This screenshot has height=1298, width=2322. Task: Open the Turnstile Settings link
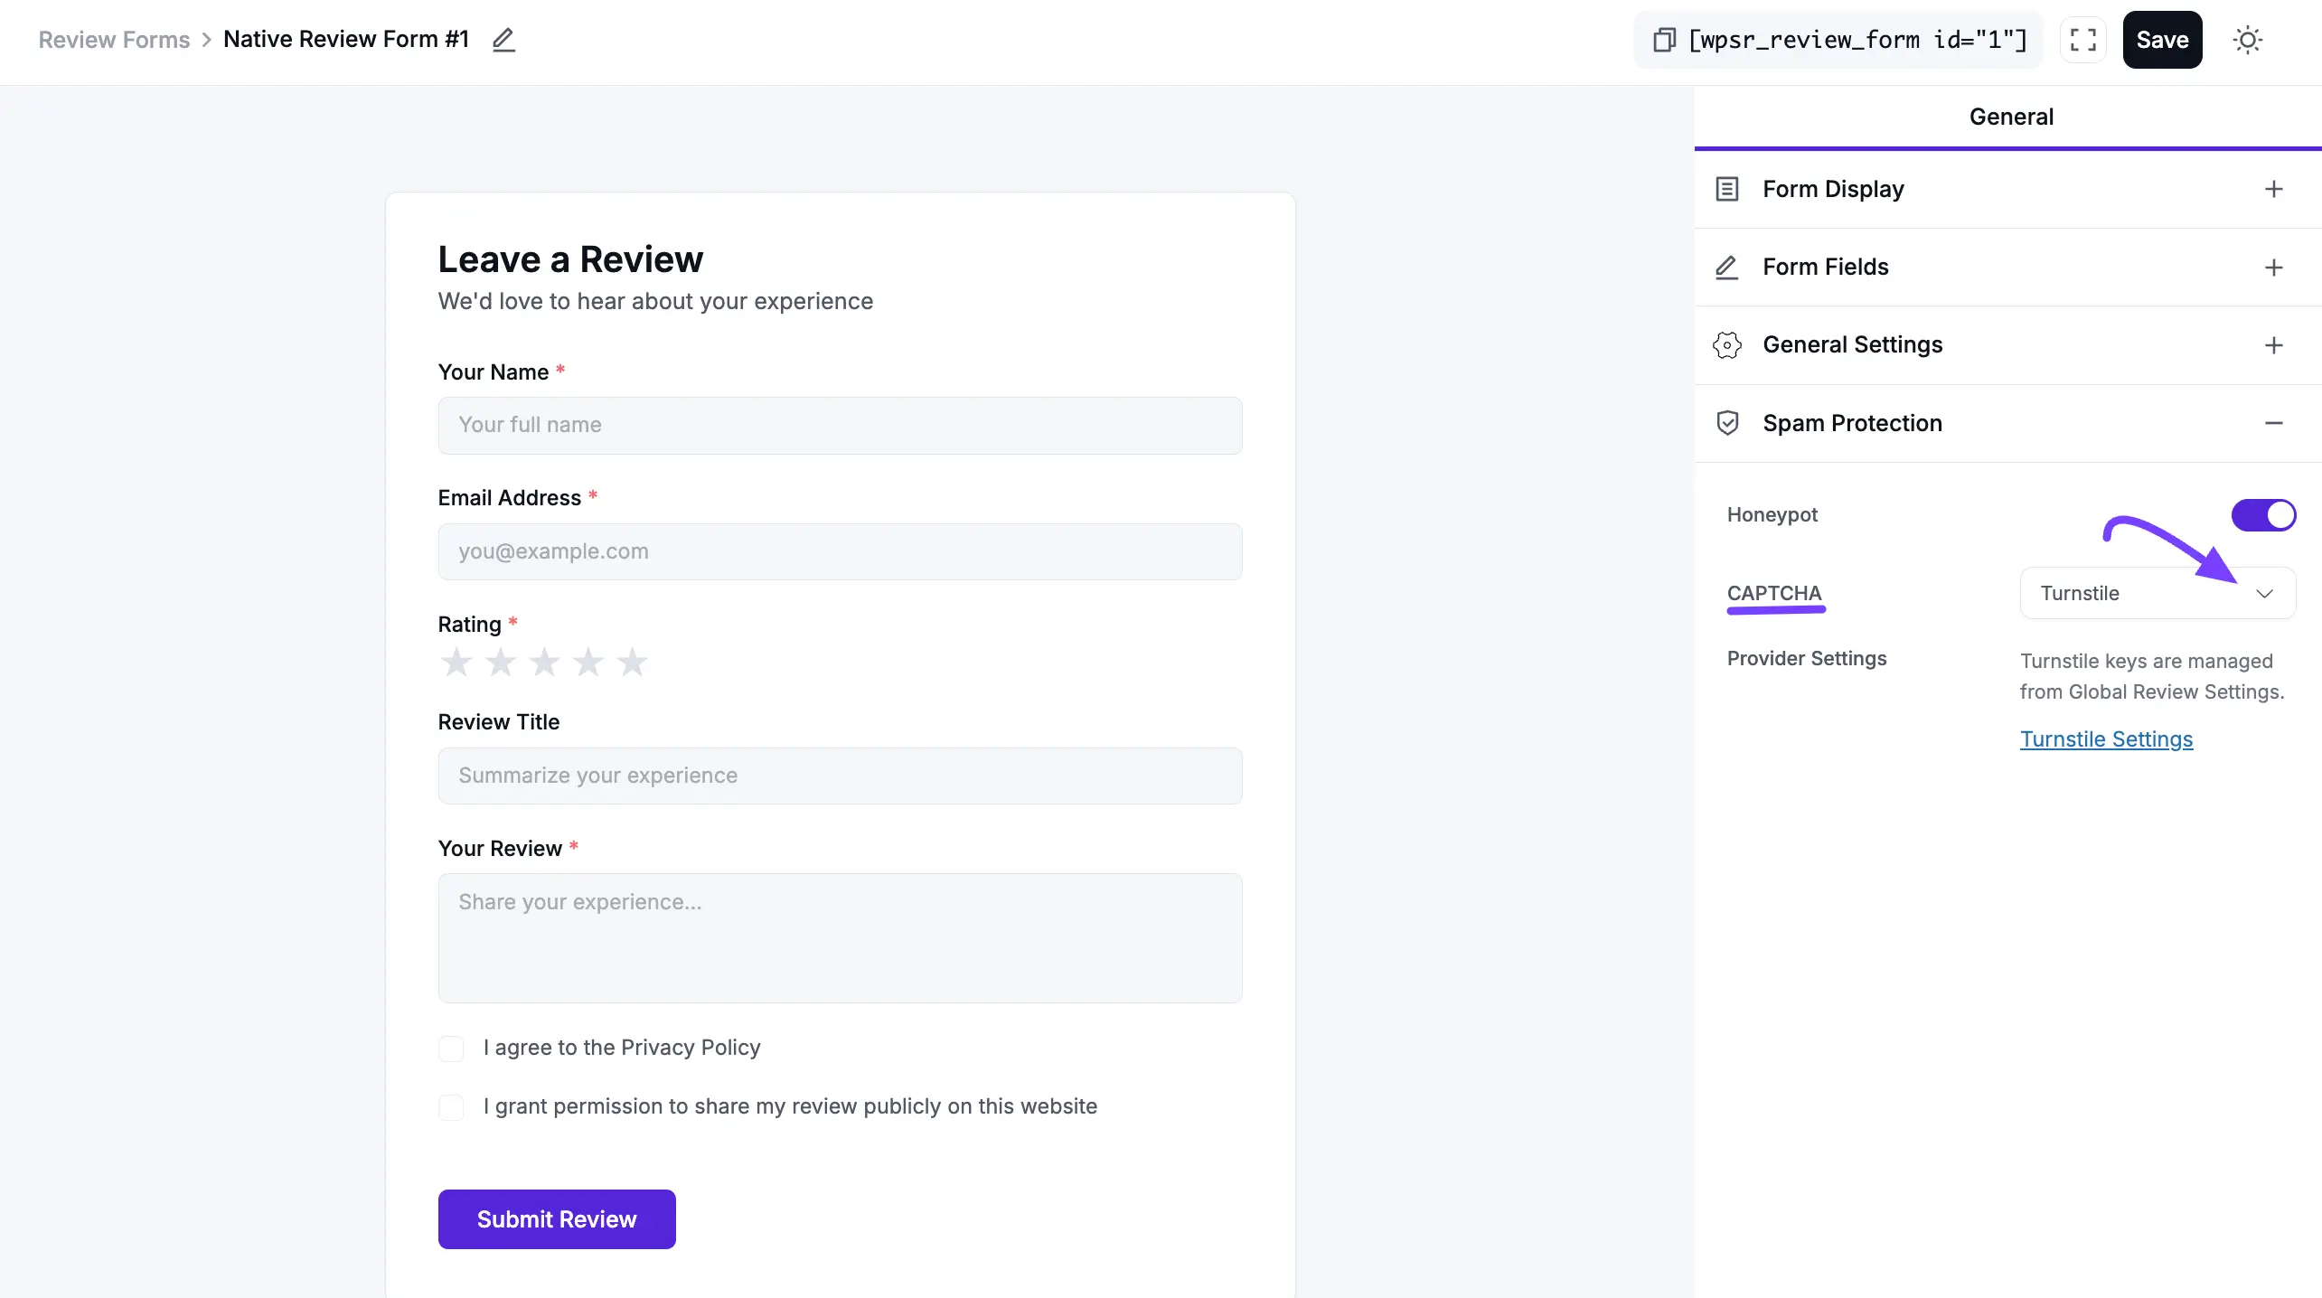tap(2106, 738)
